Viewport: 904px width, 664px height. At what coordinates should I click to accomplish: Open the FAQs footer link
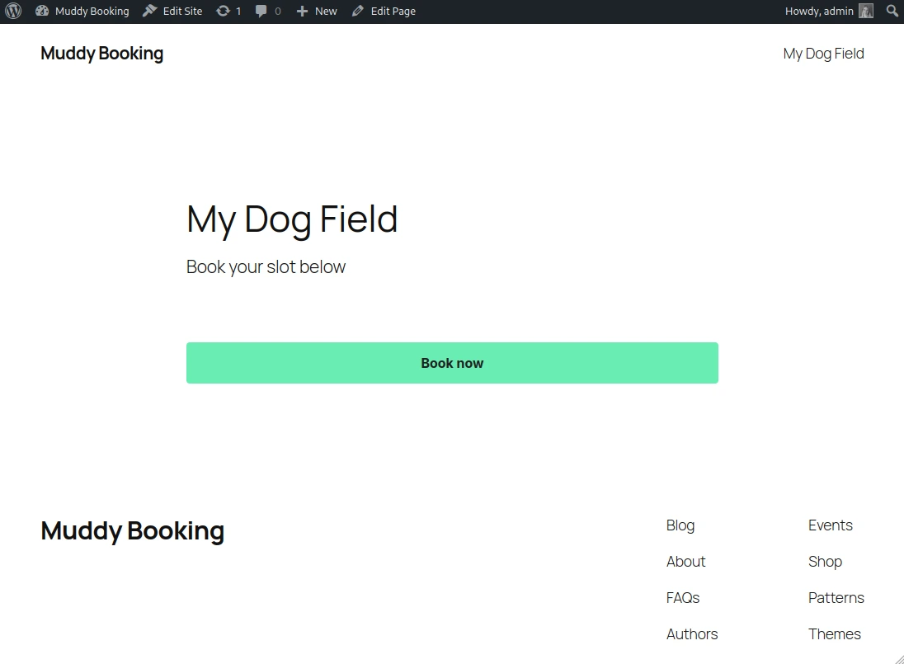(682, 598)
